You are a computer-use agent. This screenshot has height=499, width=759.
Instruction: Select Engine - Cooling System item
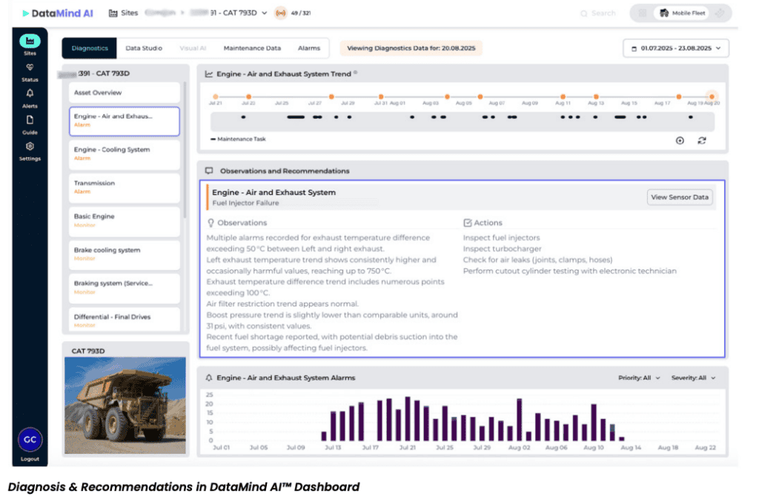[125, 153]
